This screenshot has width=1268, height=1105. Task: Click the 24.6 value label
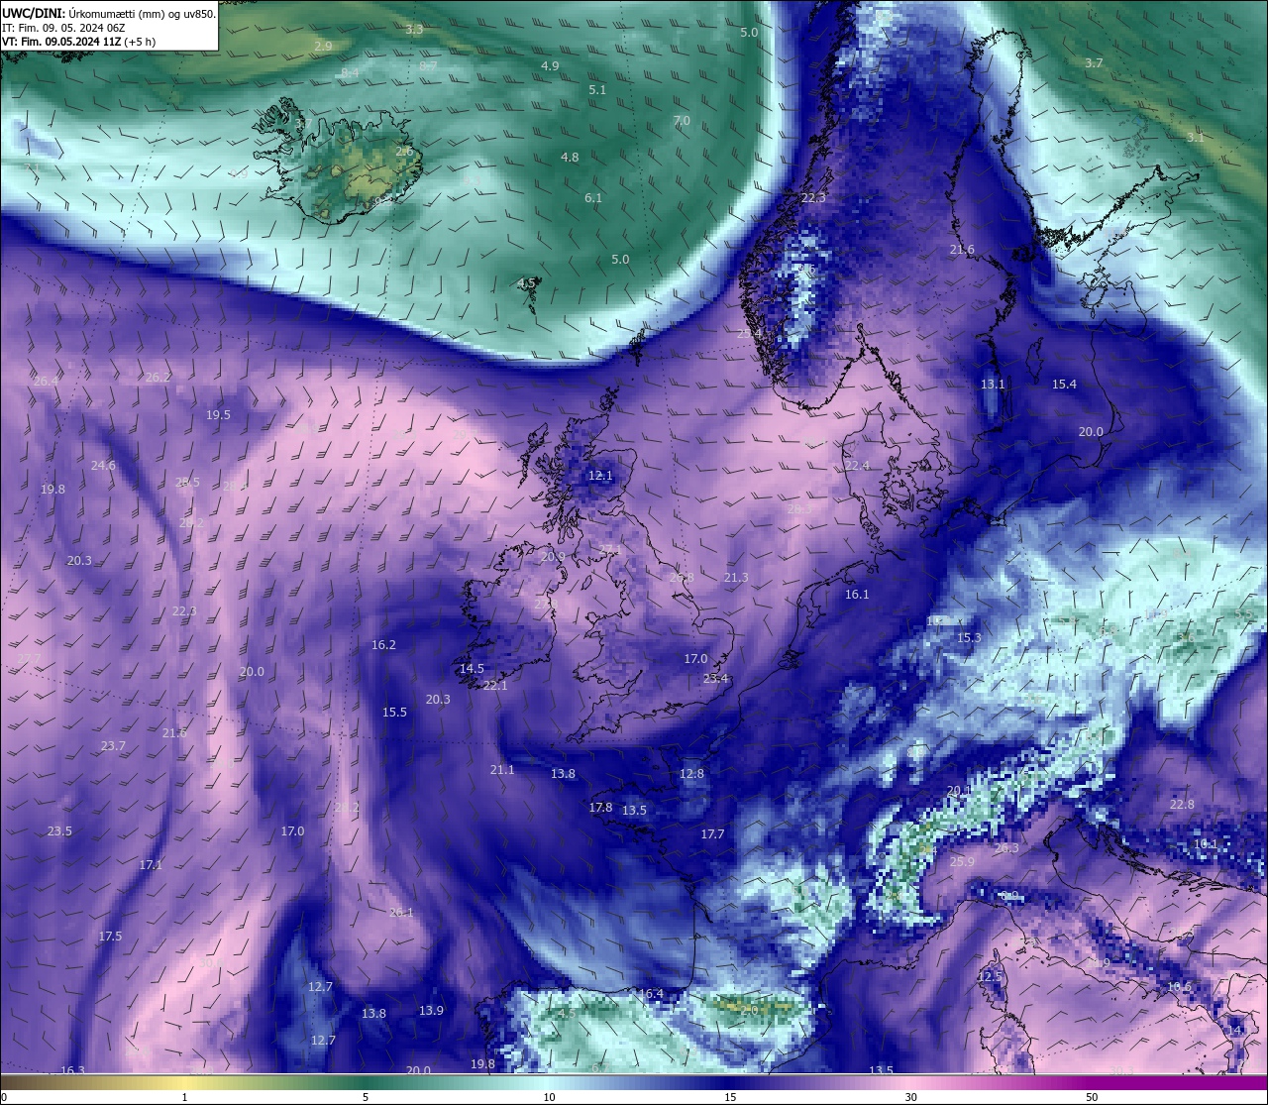[103, 465]
